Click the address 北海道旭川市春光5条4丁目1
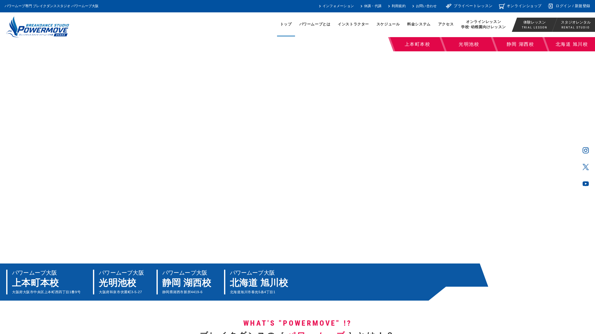 click(253, 292)
